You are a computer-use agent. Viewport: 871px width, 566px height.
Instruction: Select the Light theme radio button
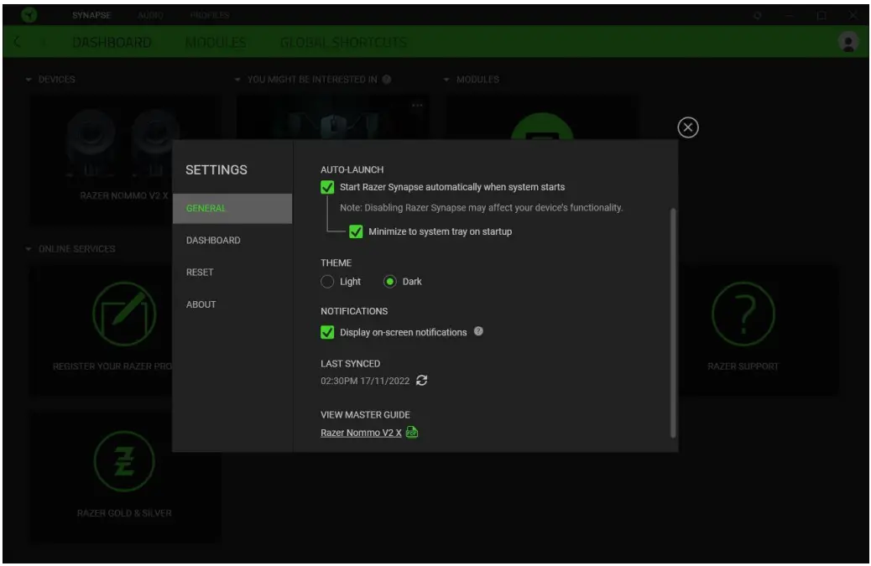(x=328, y=282)
